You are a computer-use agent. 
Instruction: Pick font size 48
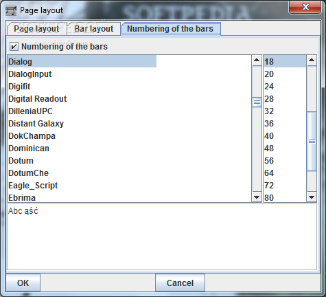[x=285, y=148]
